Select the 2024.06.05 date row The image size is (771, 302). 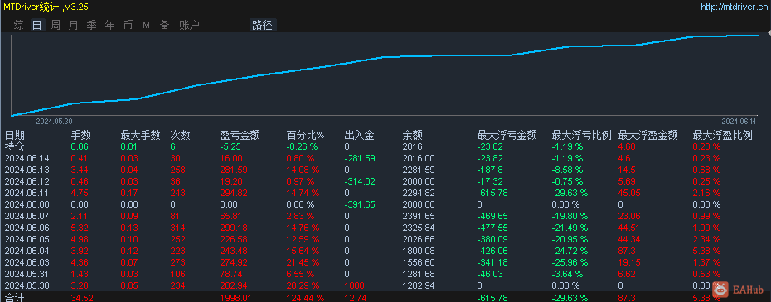[x=27, y=239]
